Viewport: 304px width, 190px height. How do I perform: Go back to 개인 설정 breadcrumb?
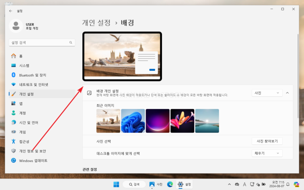96,23
